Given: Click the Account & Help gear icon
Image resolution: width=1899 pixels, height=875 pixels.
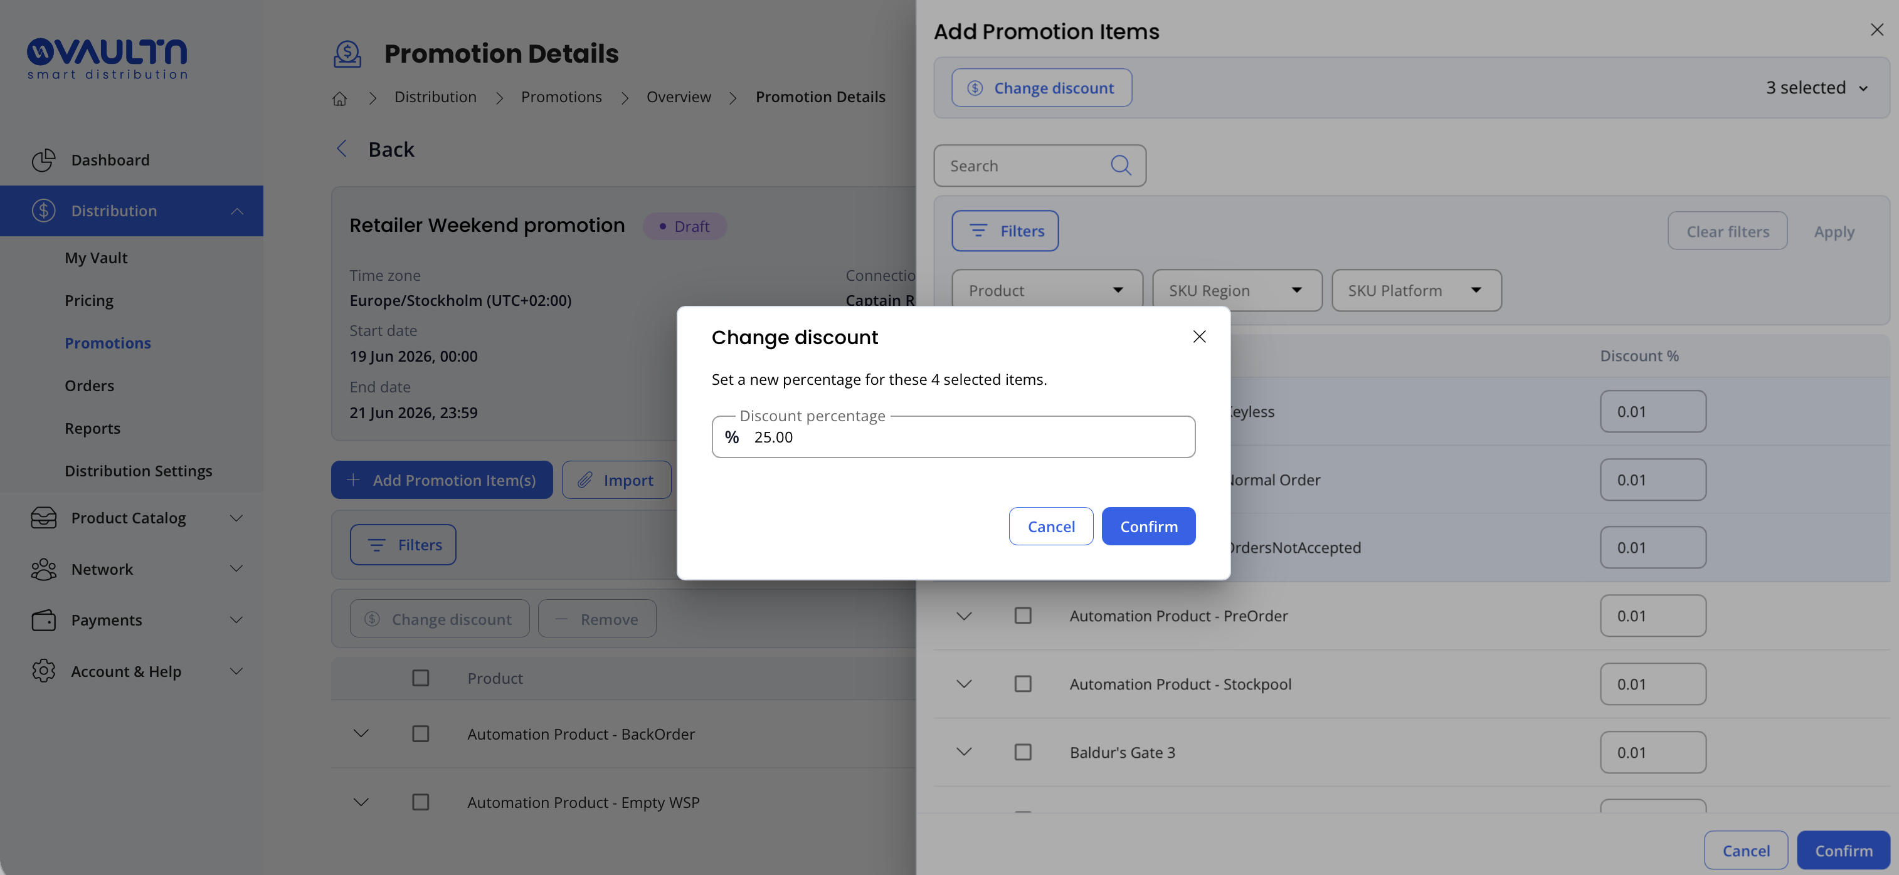Looking at the screenshot, I should point(43,671).
